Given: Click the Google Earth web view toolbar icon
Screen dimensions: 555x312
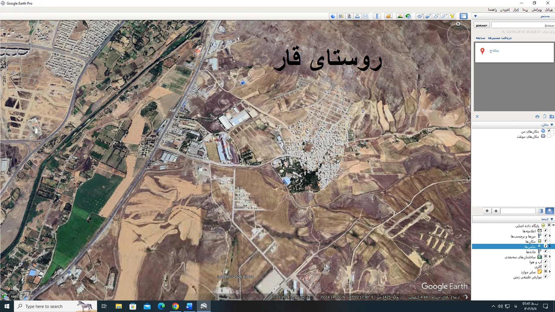Looking at the screenshot, I should [x=333, y=16].
